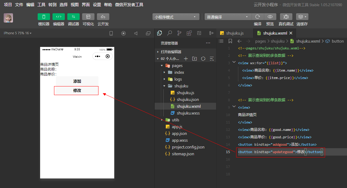This screenshot has width=347, height=188.
Task: Open shujuku.wxss in the file tree
Action: click(185, 113)
